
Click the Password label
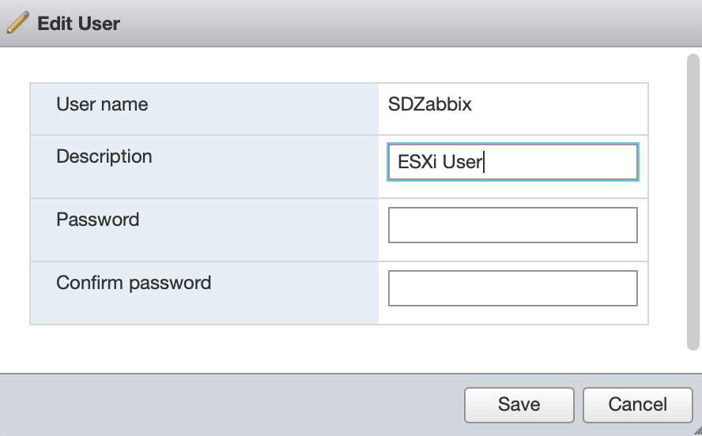(97, 220)
